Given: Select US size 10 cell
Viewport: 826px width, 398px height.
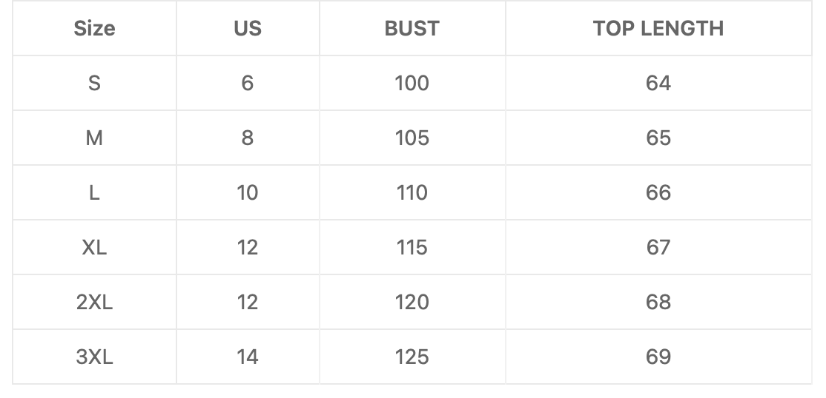Looking at the screenshot, I should coord(248,192).
